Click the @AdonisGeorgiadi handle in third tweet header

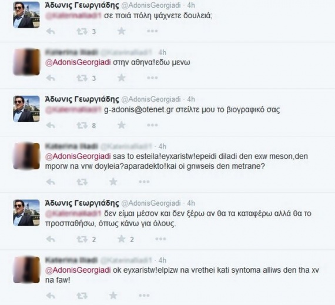[x=151, y=99]
